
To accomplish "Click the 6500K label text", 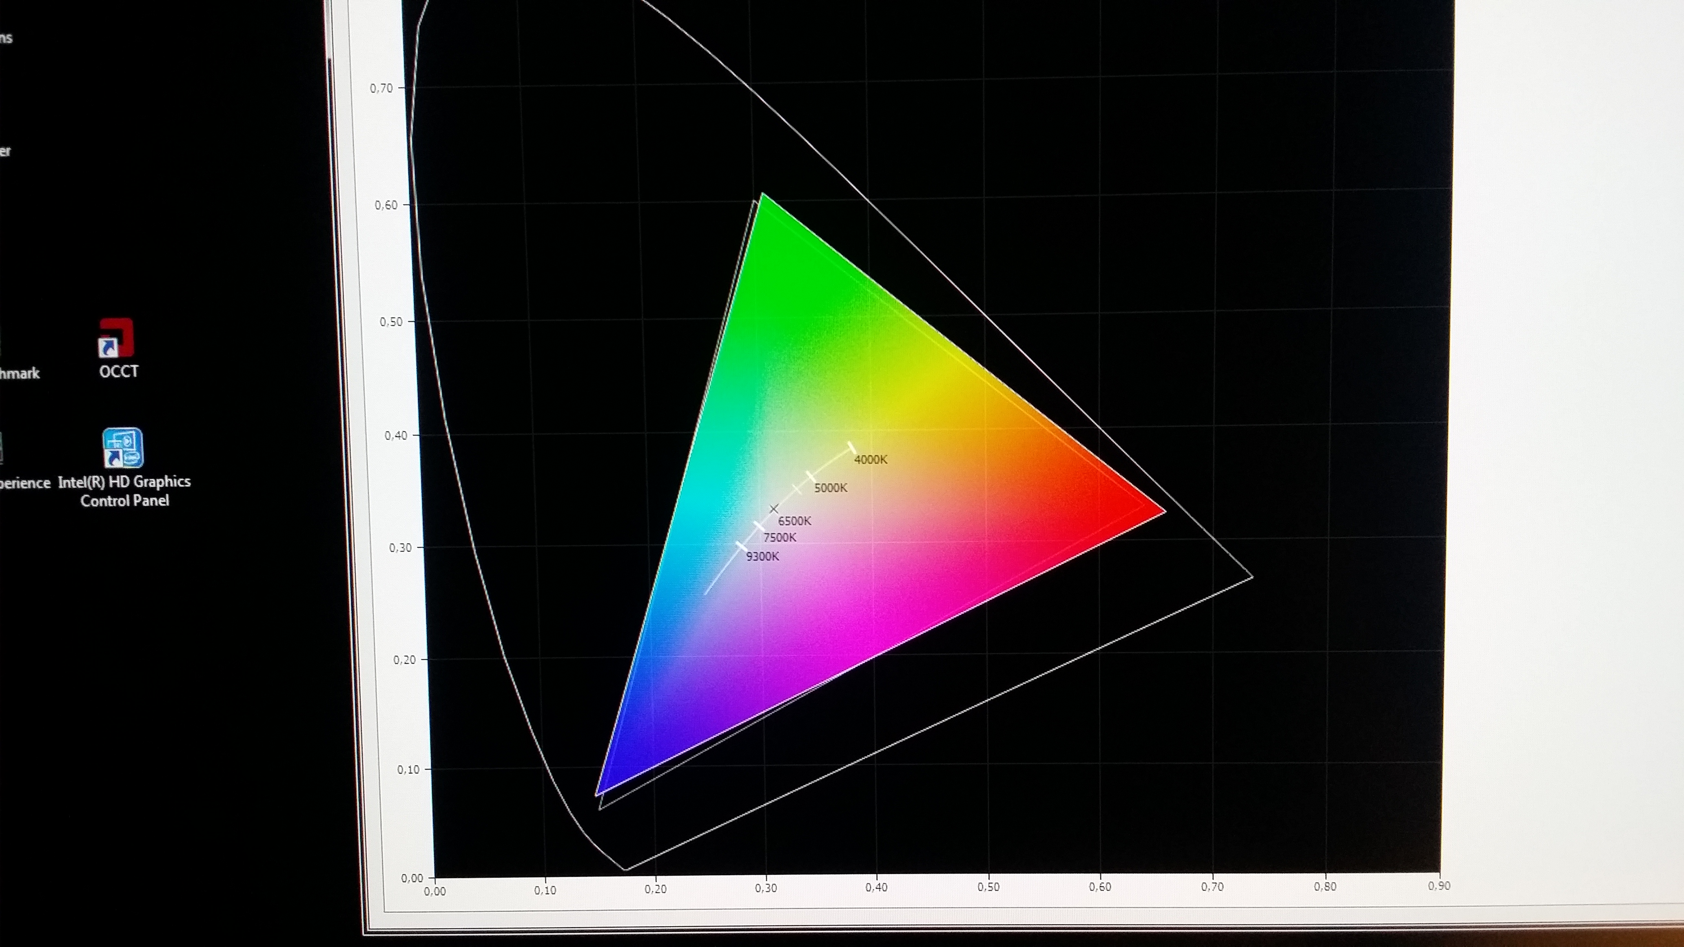I will point(794,521).
